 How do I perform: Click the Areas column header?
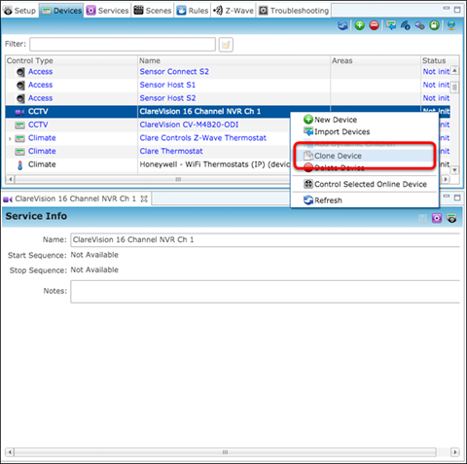tap(376, 60)
